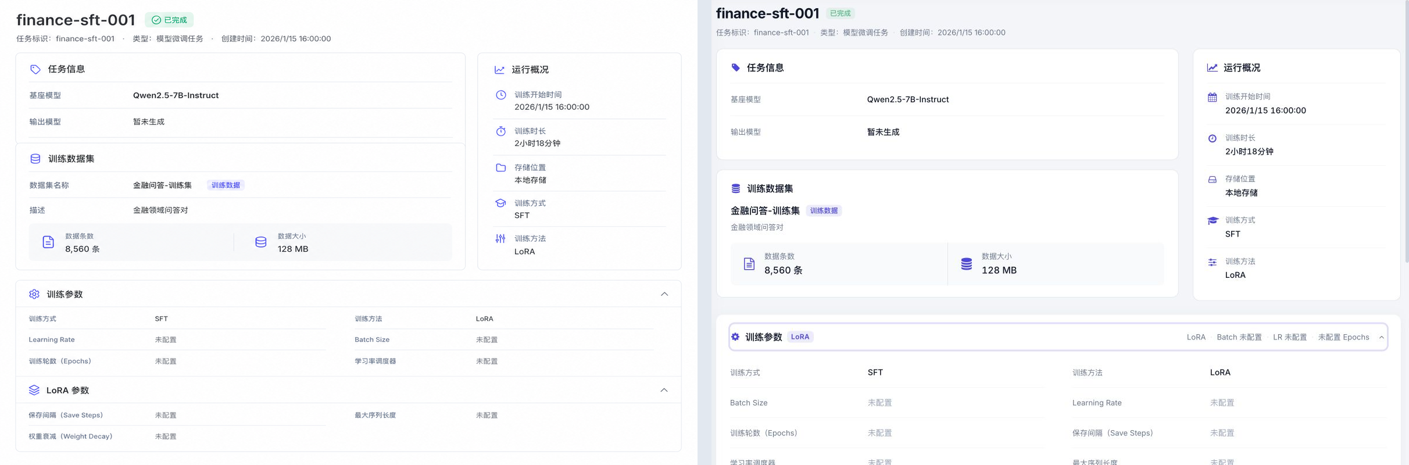Click 学习率调度器 label in left view
This screenshot has height=465, width=1409.
coord(375,362)
